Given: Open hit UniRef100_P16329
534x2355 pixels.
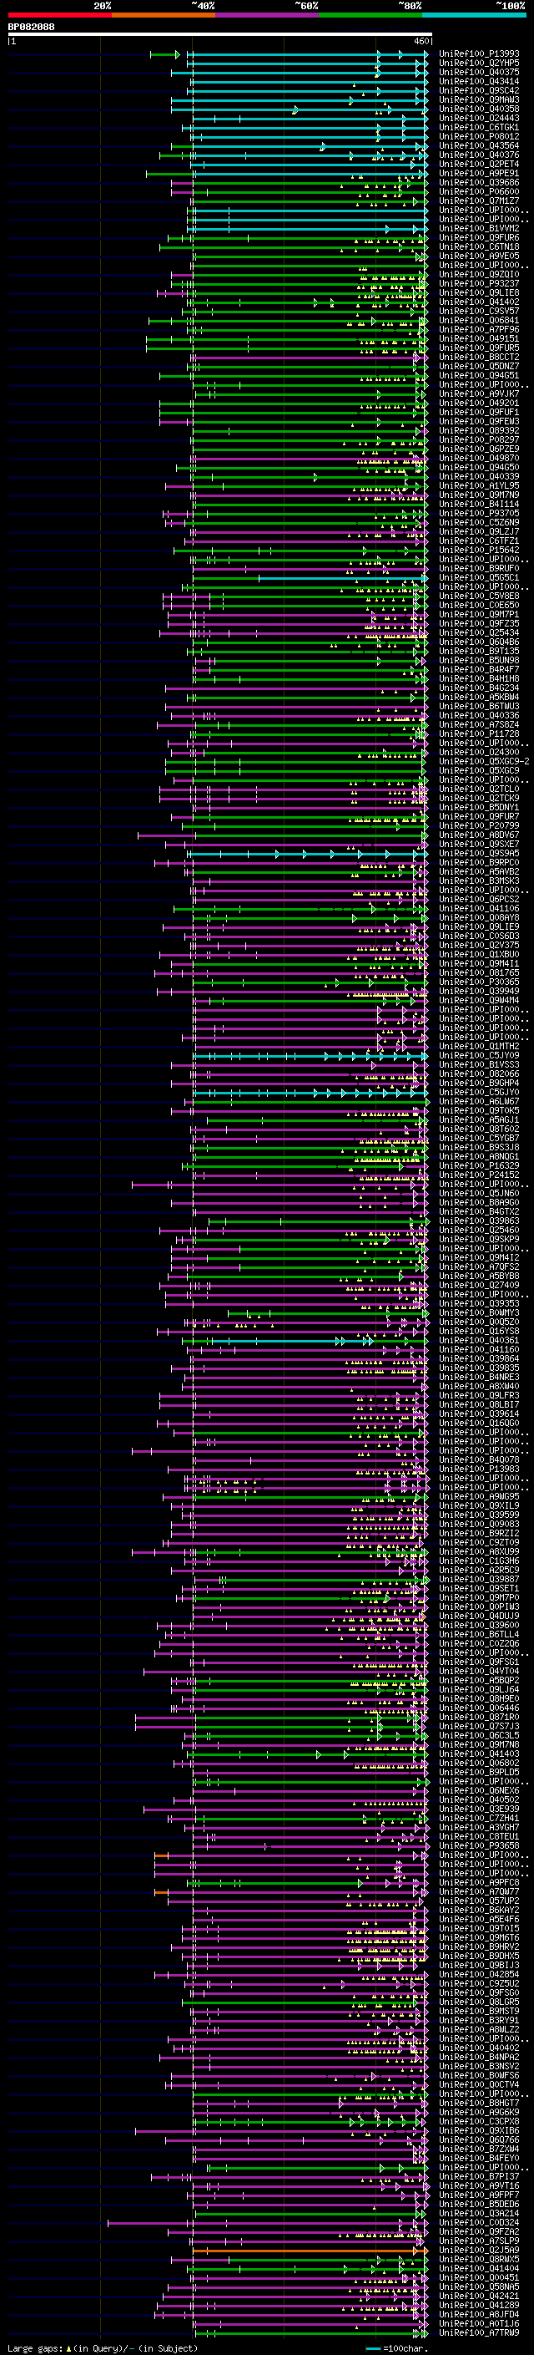Looking at the screenshot, I should pyautogui.click(x=479, y=1165).
